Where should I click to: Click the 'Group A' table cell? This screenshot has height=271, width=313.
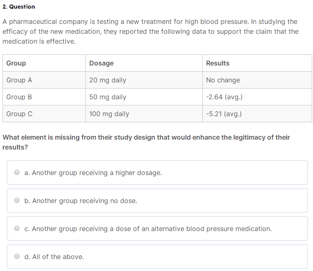point(44,80)
